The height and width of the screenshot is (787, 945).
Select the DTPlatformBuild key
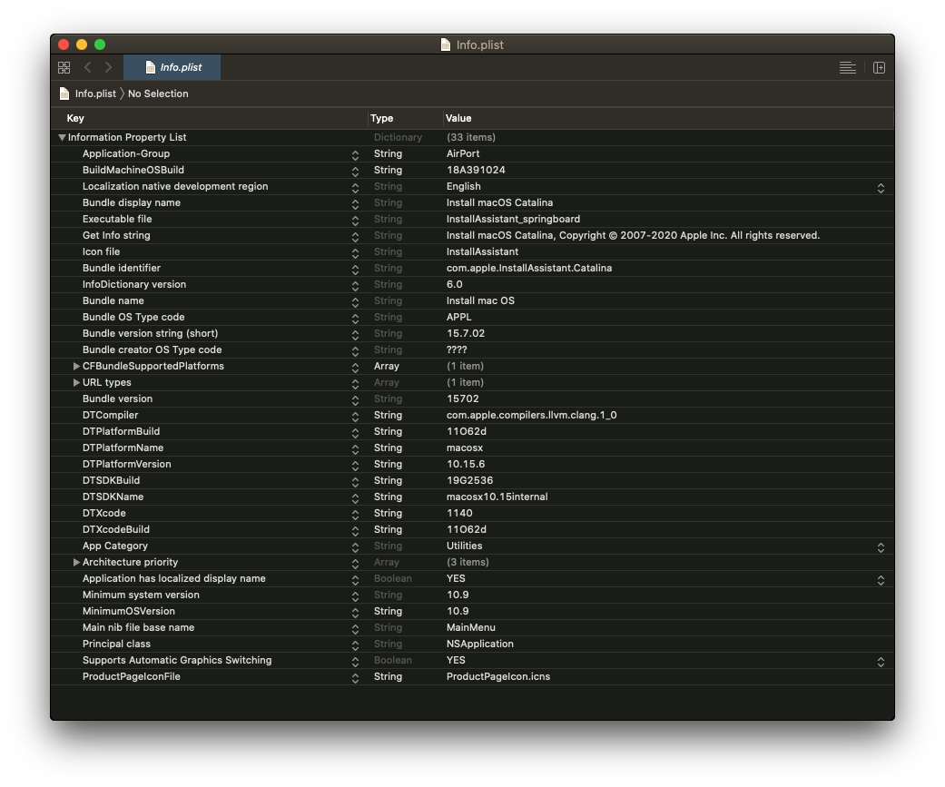point(121,431)
